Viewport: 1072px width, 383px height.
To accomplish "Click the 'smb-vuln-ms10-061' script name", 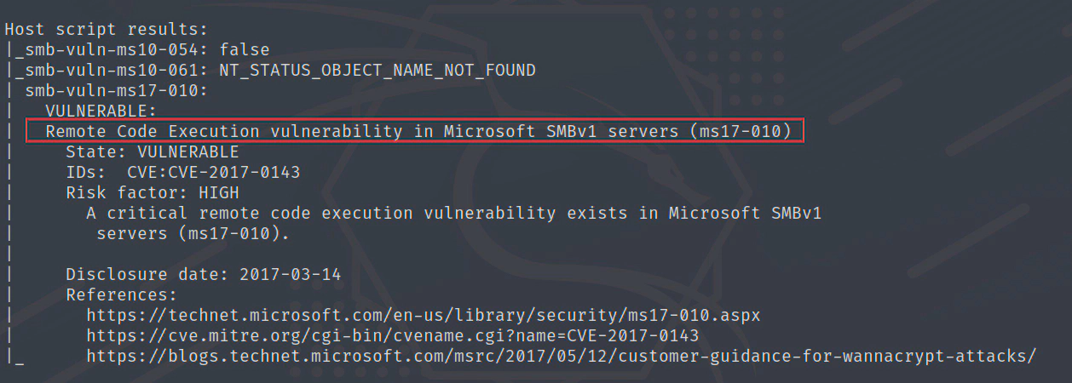I will pos(112,71).
